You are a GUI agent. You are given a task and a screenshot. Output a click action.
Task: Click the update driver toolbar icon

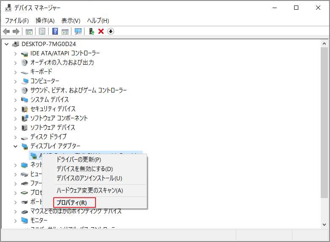(x=92, y=31)
